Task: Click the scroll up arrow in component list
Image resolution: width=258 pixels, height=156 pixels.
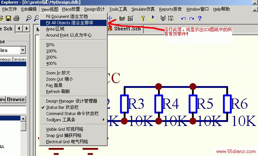Action: tap(23, 119)
